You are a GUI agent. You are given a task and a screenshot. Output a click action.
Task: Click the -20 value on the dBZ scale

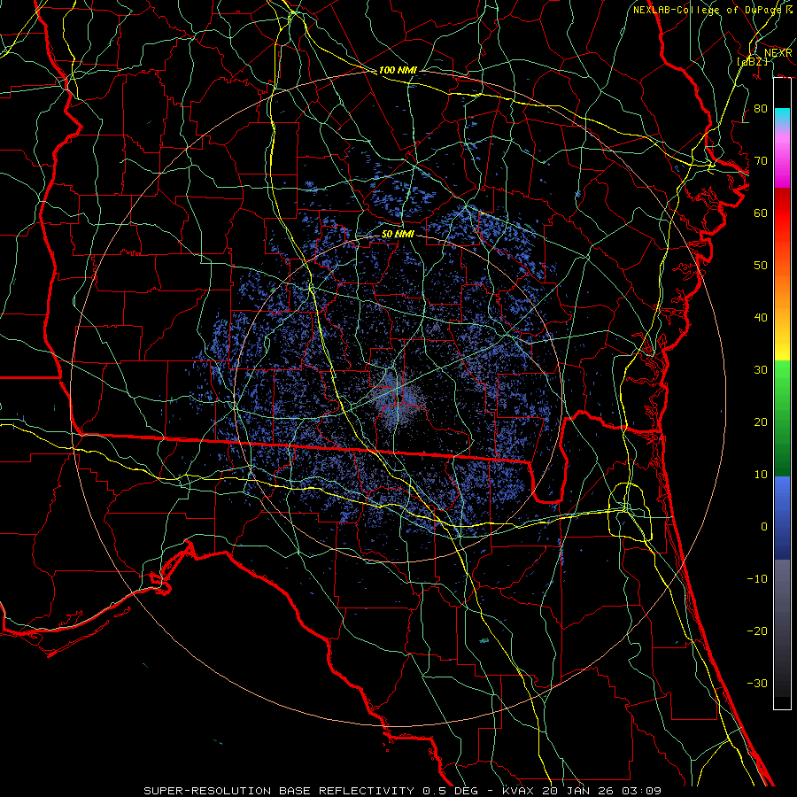[x=757, y=631]
